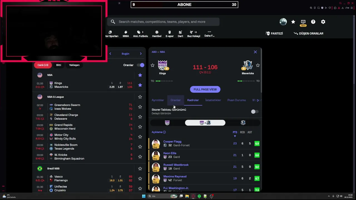Show only Mavericks players lineup filter
356x200 pixels.
(x=243, y=123)
